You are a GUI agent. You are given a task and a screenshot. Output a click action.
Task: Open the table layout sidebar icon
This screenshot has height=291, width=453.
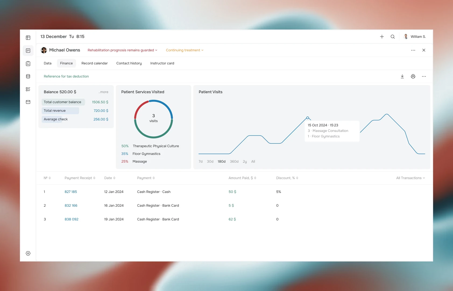click(x=28, y=38)
